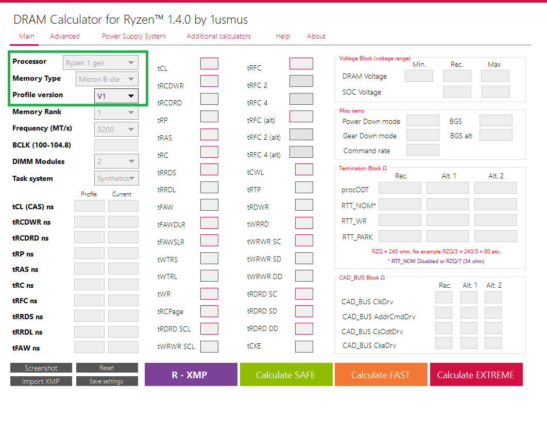This screenshot has width=547, height=424.
Task: Open the About tab
Action: (x=316, y=36)
